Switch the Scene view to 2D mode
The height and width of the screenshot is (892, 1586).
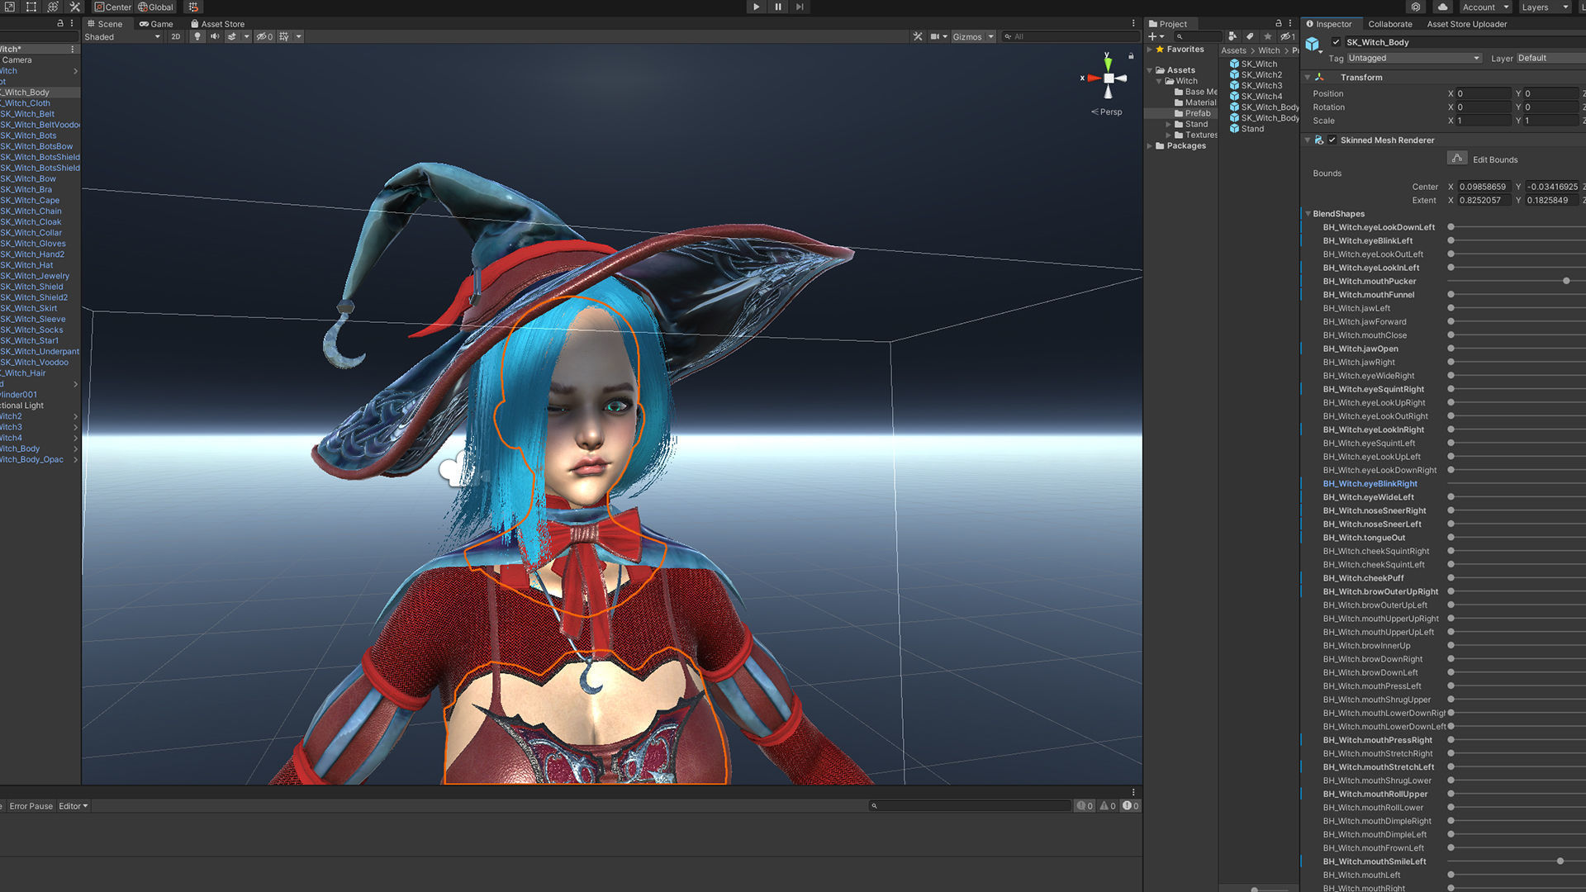coord(175,36)
